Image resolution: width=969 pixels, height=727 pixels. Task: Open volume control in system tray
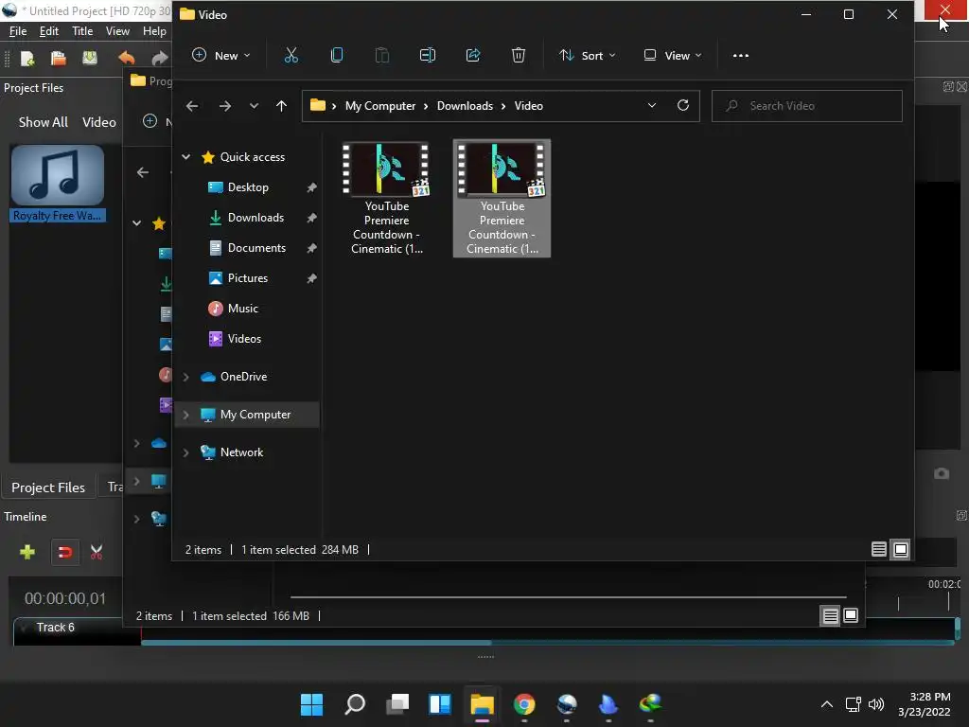click(876, 704)
